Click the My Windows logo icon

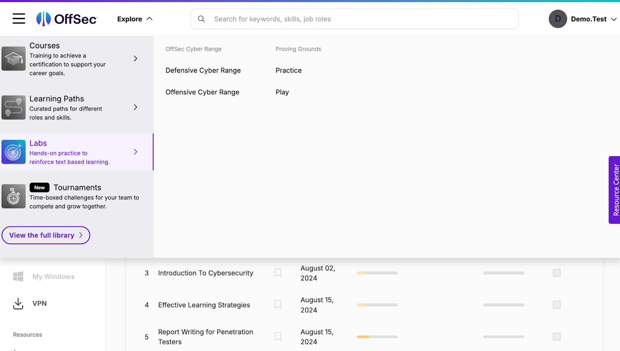click(x=18, y=277)
